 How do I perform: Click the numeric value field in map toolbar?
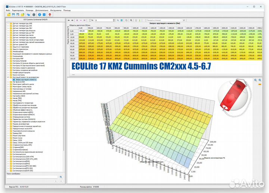[x=104, y=20]
